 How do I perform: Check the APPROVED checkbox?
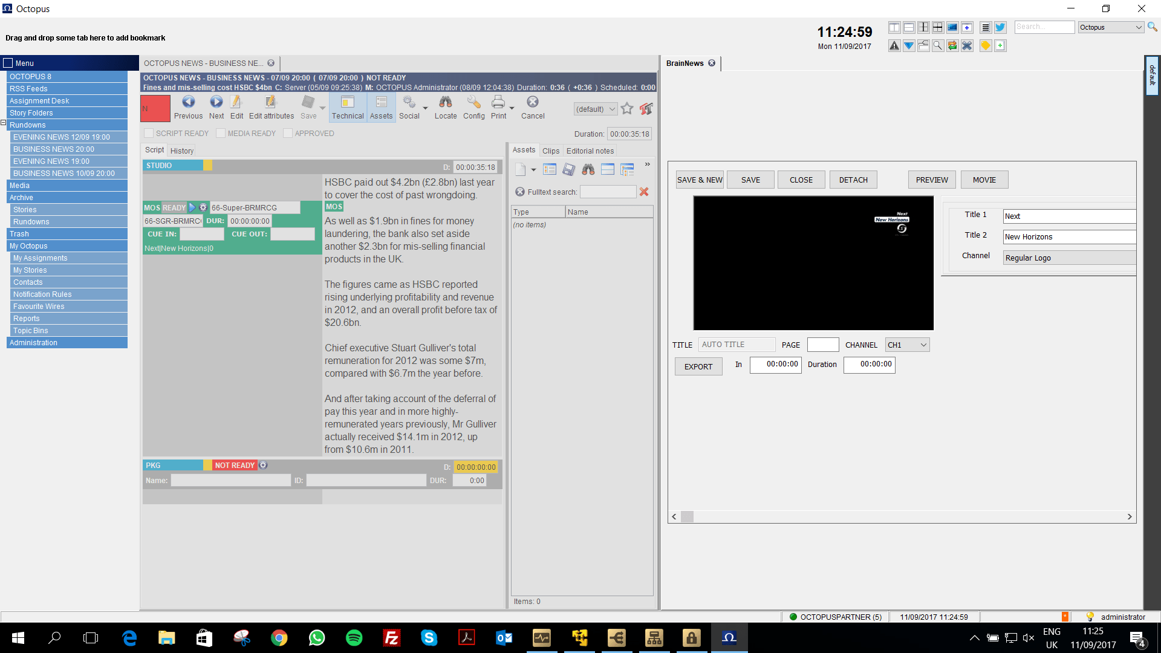(x=288, y=134)
